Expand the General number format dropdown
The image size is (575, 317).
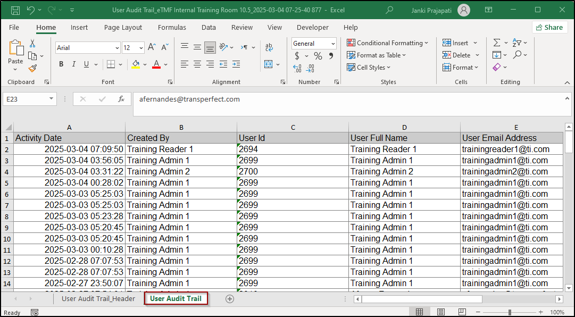click(x=333, y=44)
